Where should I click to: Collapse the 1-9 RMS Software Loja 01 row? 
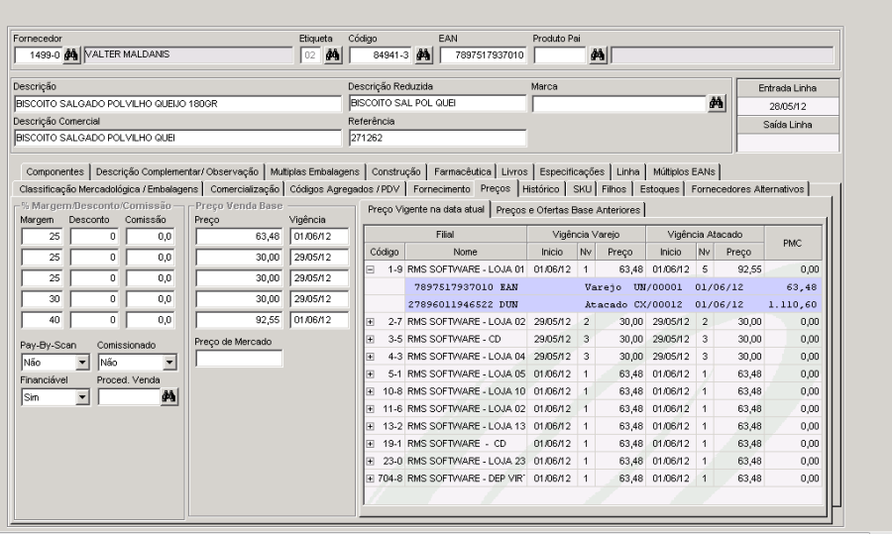click(369, 267)
